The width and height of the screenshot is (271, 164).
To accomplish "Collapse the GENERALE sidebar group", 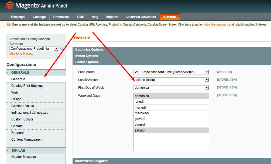I will click(20, 73).
